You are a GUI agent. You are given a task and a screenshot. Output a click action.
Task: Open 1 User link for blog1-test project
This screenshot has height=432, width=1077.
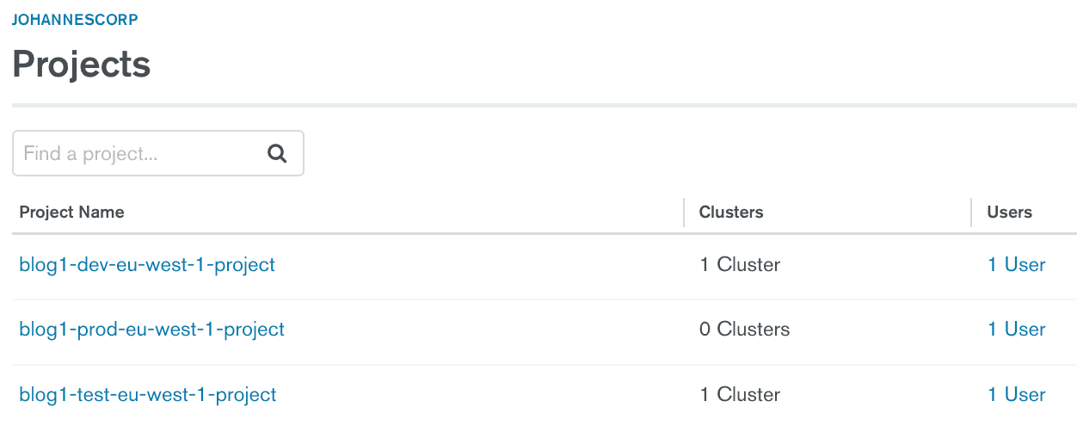(x=1016, y=394)
